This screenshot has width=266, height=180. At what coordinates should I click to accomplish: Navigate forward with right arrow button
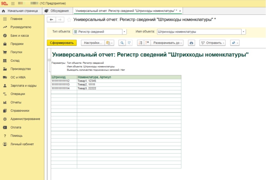click(x=60, y=20)
